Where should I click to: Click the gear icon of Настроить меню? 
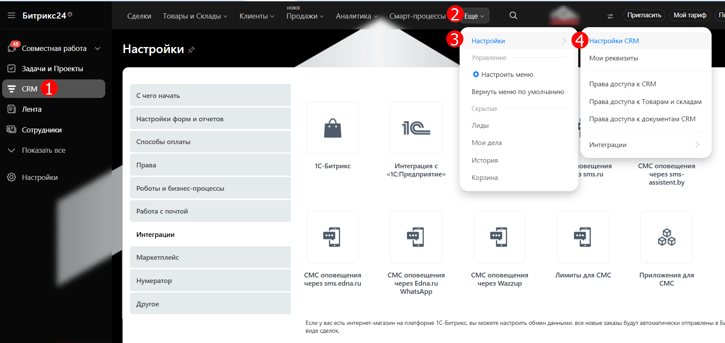476,74
